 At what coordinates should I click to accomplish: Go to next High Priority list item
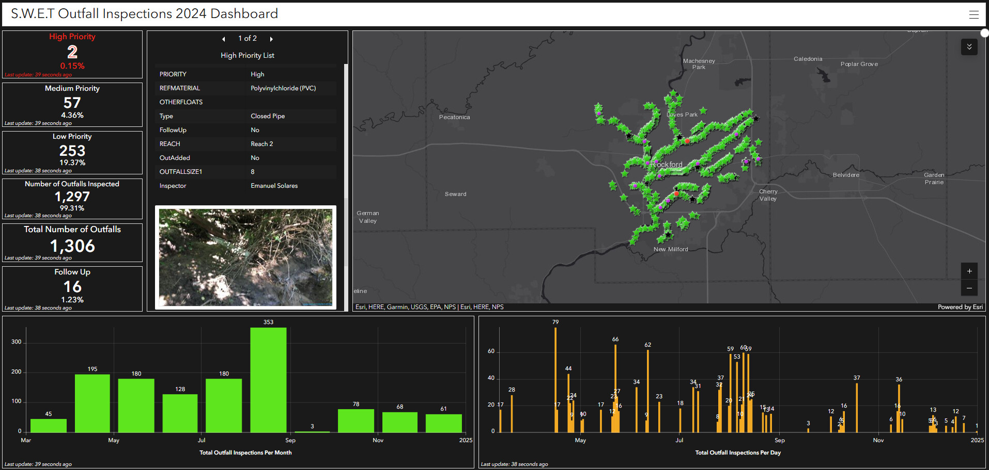point(271,39)
